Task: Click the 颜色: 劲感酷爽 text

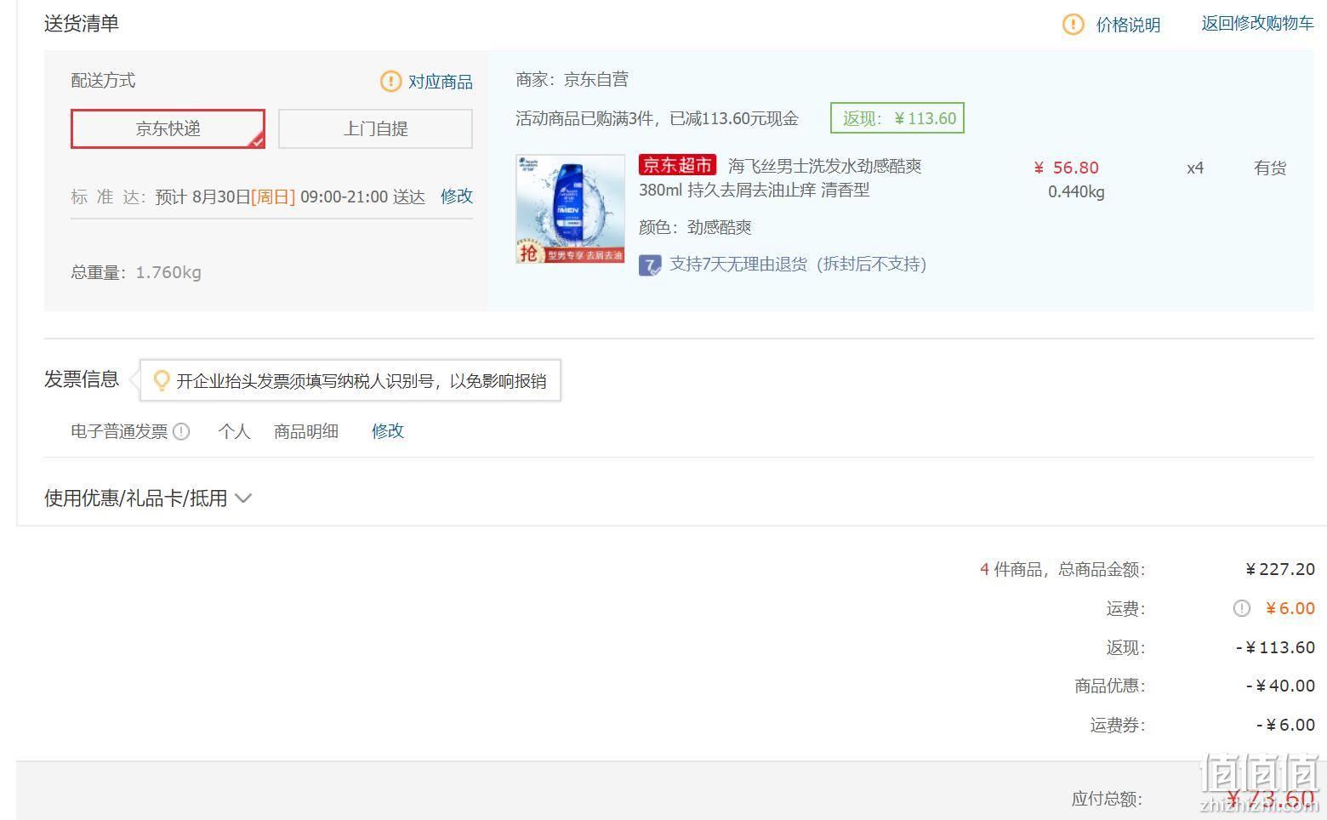Action: pyautogui.click(x=695, y=227)
